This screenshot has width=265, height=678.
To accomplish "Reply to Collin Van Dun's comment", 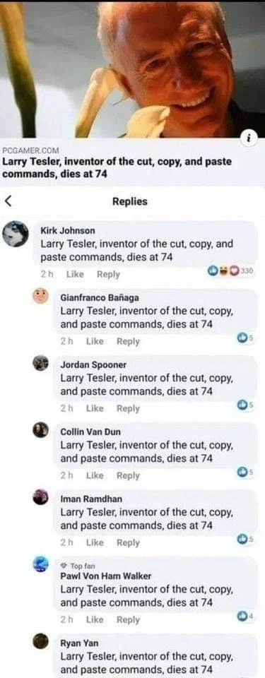I will 128,475.
